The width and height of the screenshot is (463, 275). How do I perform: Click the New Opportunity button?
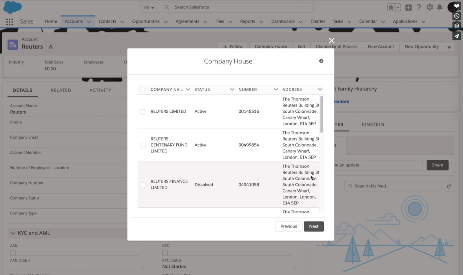pyautogui.click(x=422, y=47)
